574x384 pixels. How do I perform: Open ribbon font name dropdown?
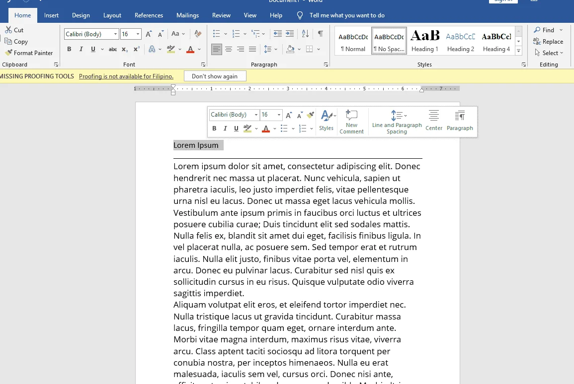[115, 34]
